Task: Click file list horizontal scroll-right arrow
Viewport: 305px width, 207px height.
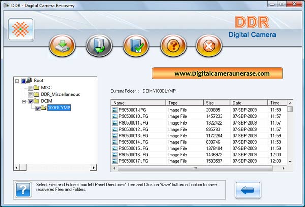Action: [x=283, y=168]
